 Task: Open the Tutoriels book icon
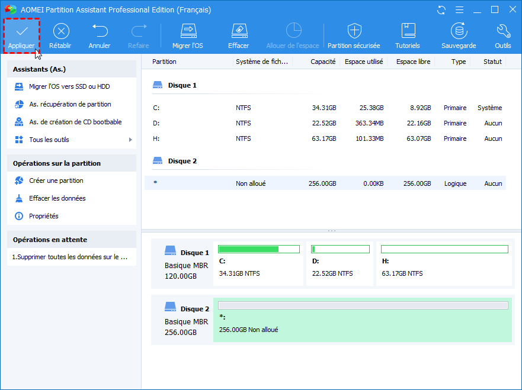click(408, 31)
